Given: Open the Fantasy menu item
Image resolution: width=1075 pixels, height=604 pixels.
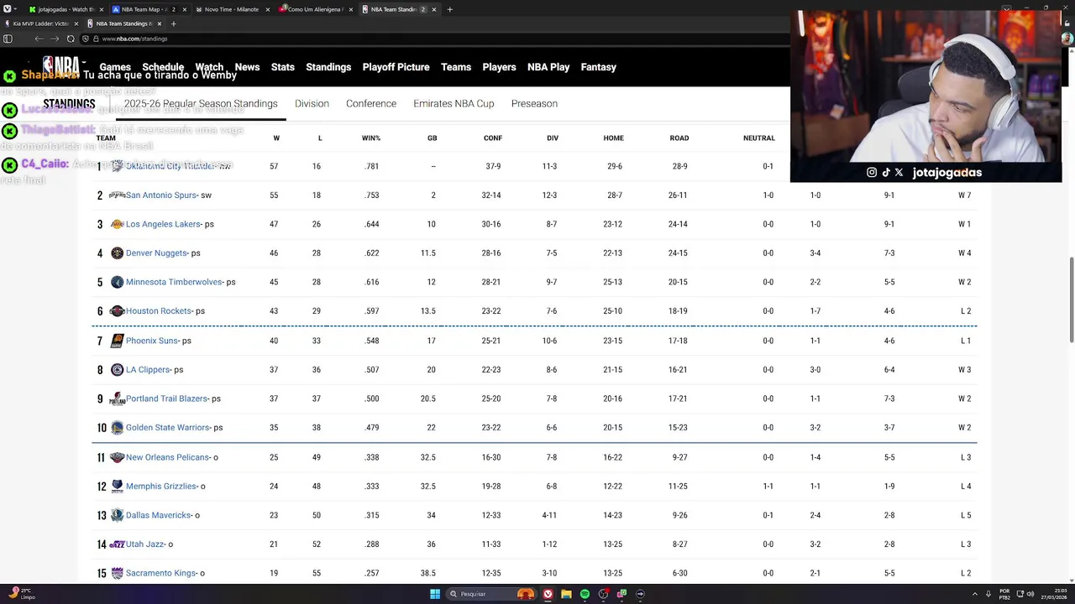Looking at the screenshot, I should click(599, 67).
